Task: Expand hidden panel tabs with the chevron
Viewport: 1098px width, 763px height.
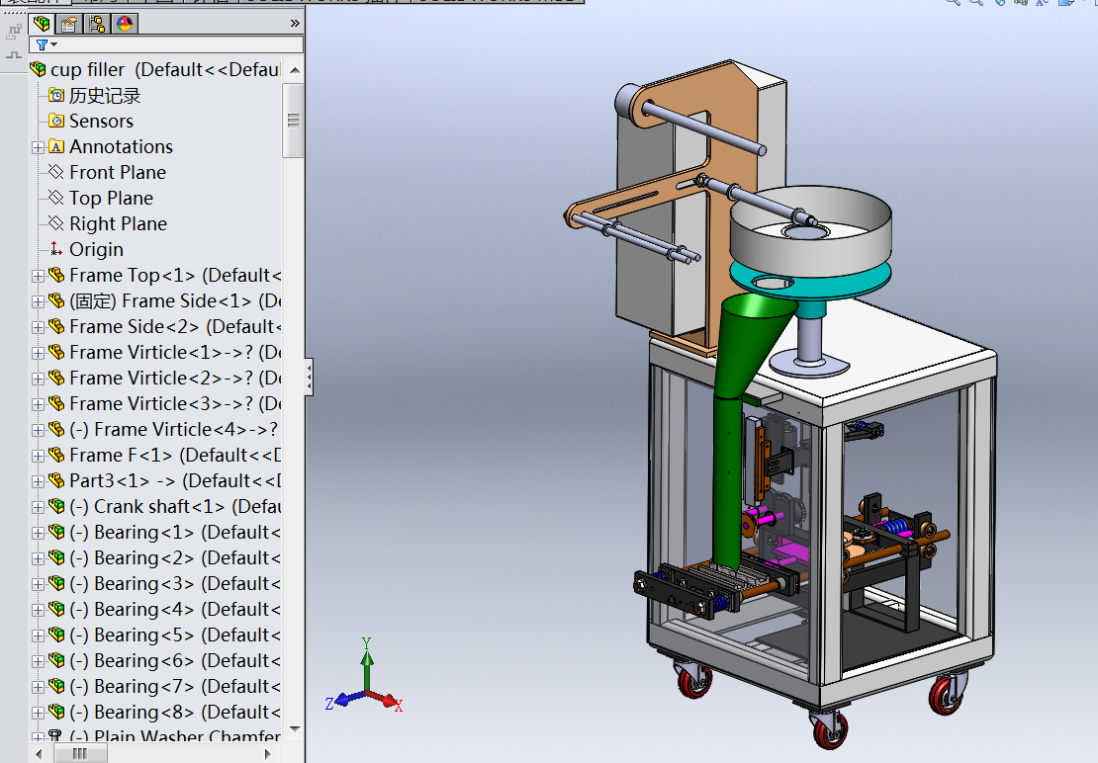Action: click(x=295, y=24)
